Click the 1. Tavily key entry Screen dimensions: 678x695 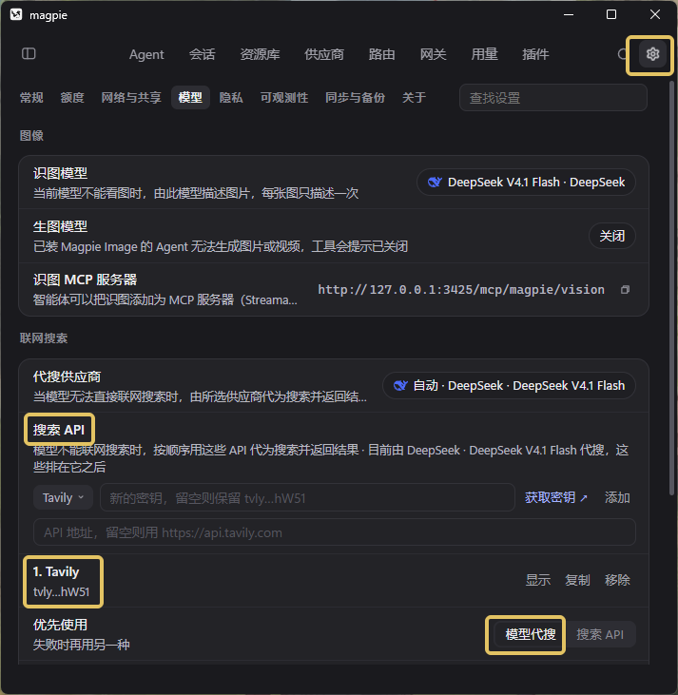point(335,581)
